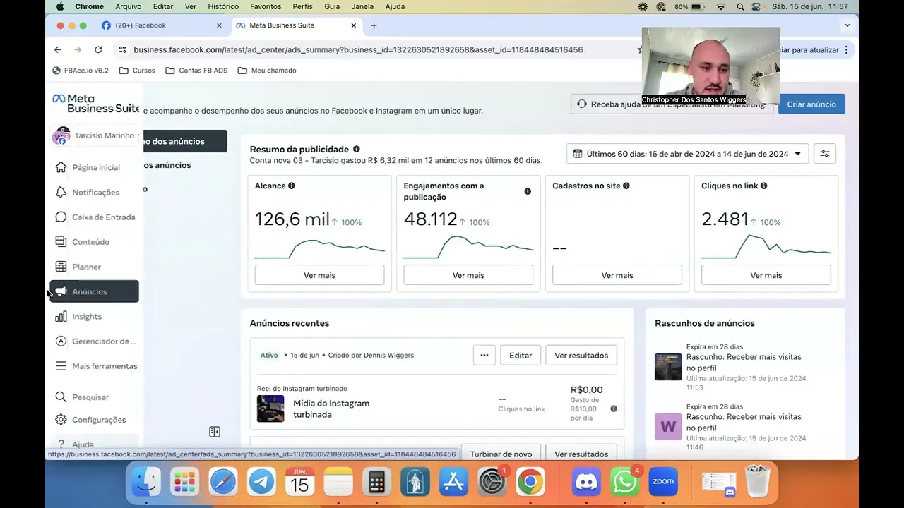Image resolution: width=904 pixels, height=508 pixels.
Task: Open FBAcc.io v6.2 bookmark
Action: point(81,71)
